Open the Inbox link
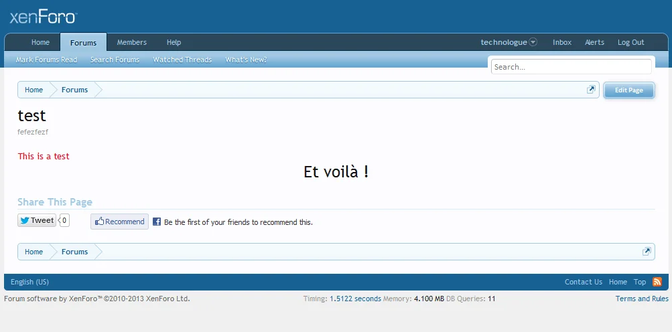 click(562, 42)
